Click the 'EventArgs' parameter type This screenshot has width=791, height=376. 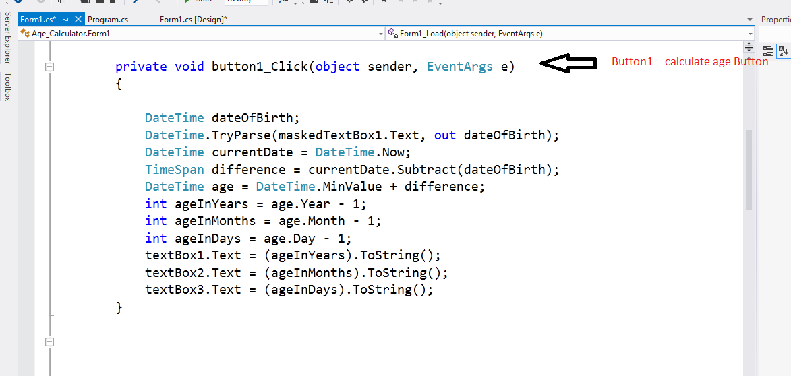tap(460, 67)
